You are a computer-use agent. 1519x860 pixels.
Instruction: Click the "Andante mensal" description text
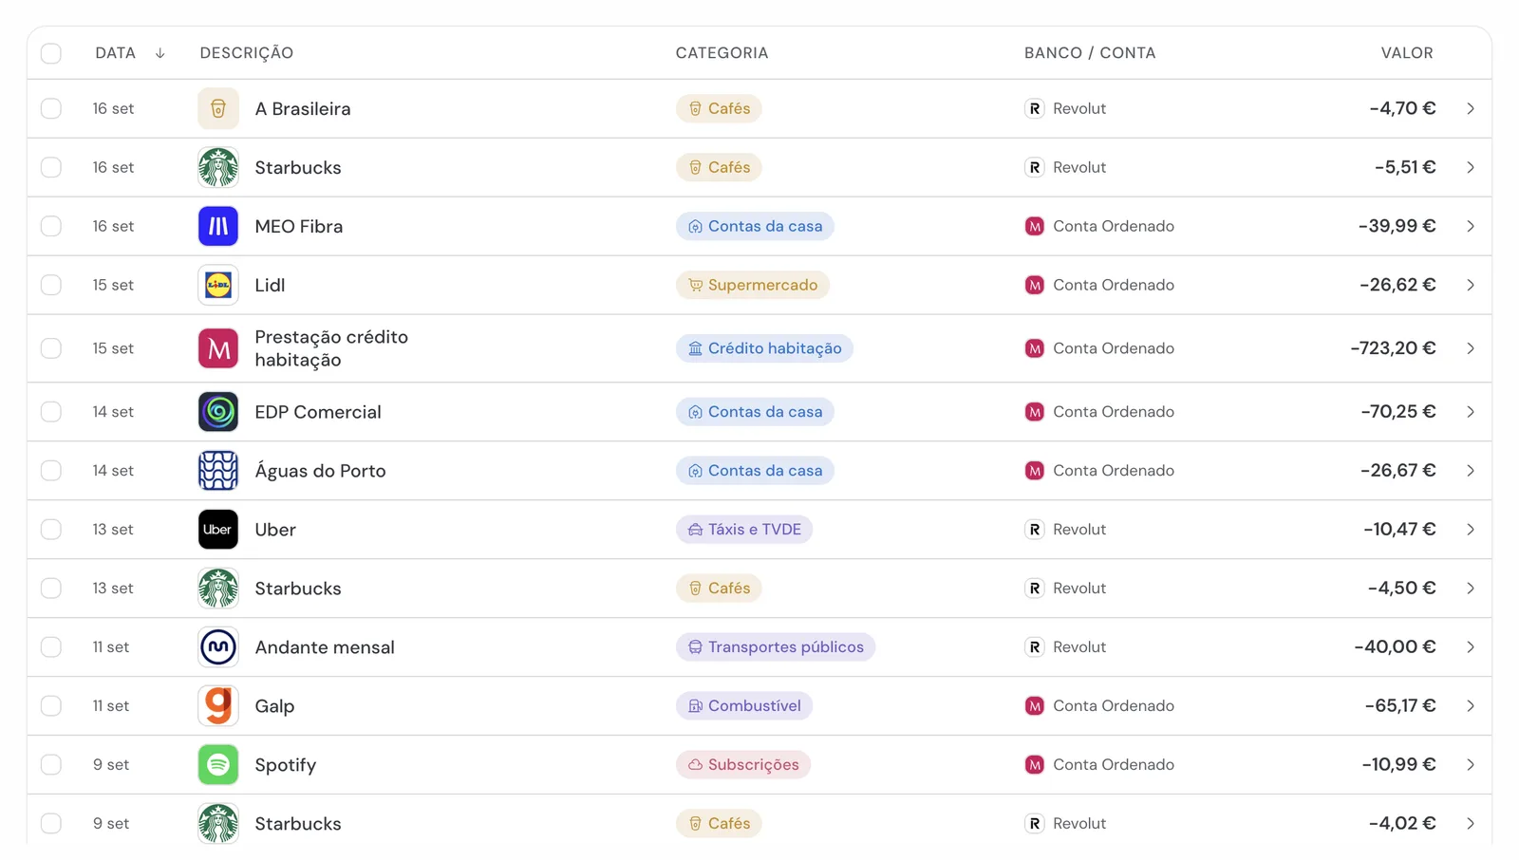(325, 647)
